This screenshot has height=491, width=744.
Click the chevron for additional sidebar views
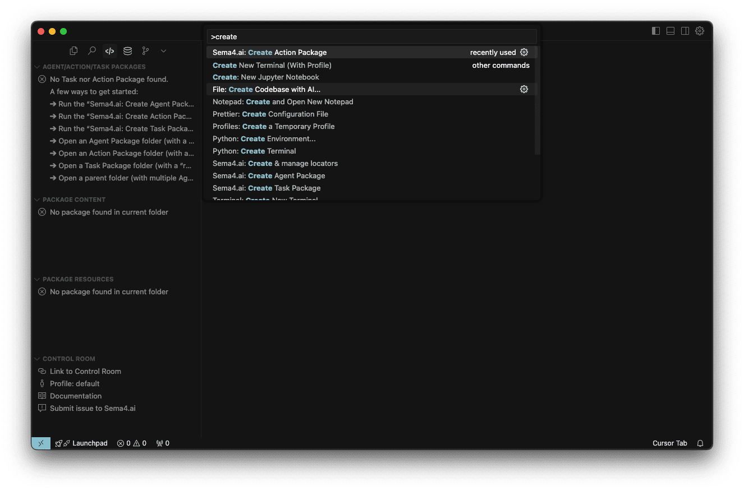163,50
